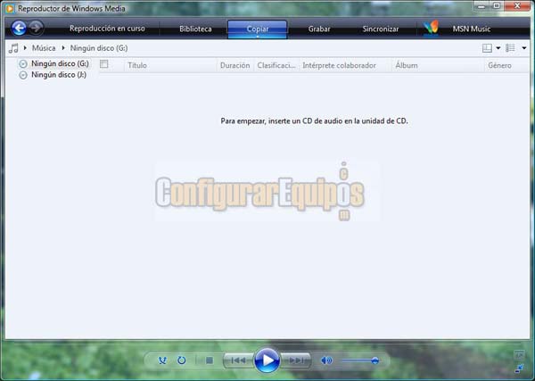The height and width of the screenshot is (381, 535).
Task: Minimize the Windows Media Player window
Action: point(481,5)
